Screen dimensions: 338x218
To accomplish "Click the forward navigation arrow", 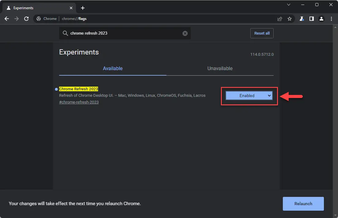I will tap(17, 19).
